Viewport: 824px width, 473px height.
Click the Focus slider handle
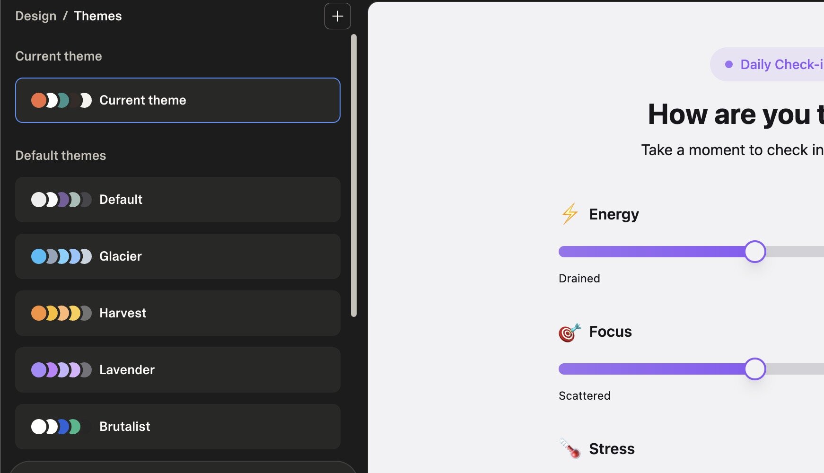pos(755,369)
